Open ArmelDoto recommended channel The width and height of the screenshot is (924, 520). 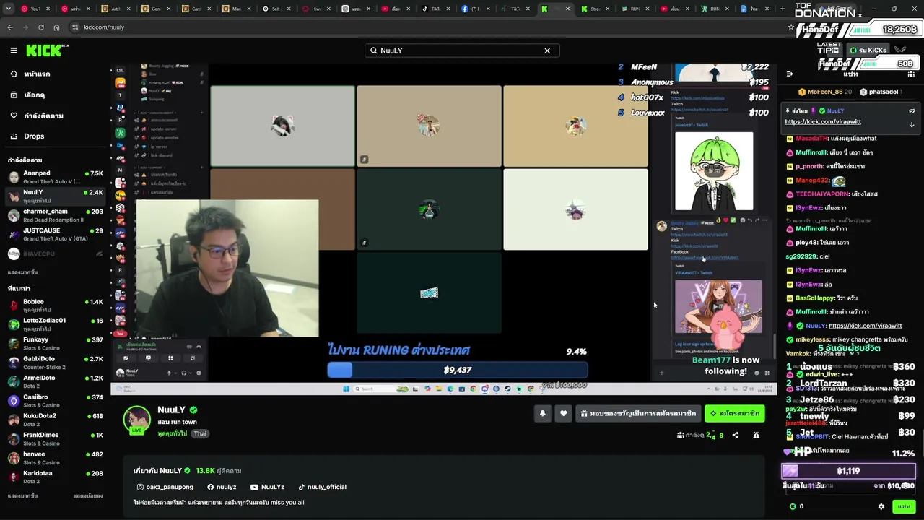[x=55, y=382]
